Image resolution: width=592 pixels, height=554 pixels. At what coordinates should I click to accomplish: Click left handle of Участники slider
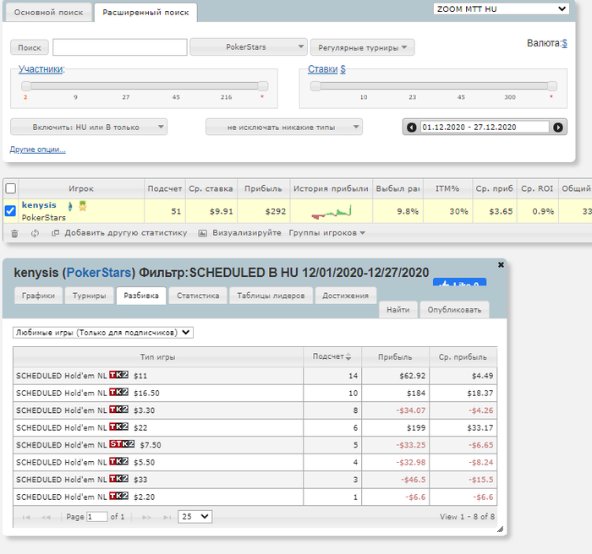tap(25, 86)
